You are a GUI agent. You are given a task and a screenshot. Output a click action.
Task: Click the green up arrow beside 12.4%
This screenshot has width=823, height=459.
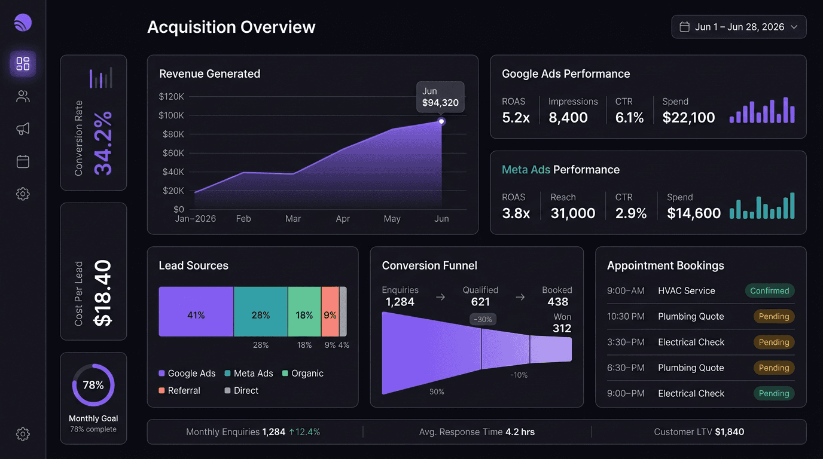tap(292, 432)
